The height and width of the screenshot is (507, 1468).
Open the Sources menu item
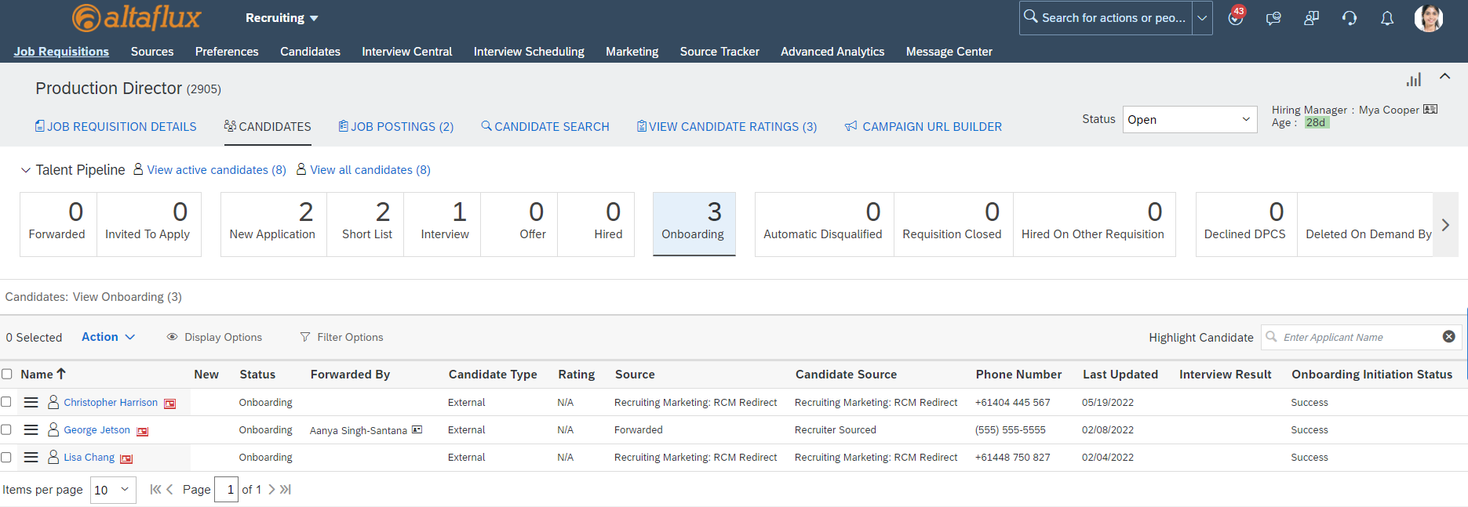coord(152,51)
